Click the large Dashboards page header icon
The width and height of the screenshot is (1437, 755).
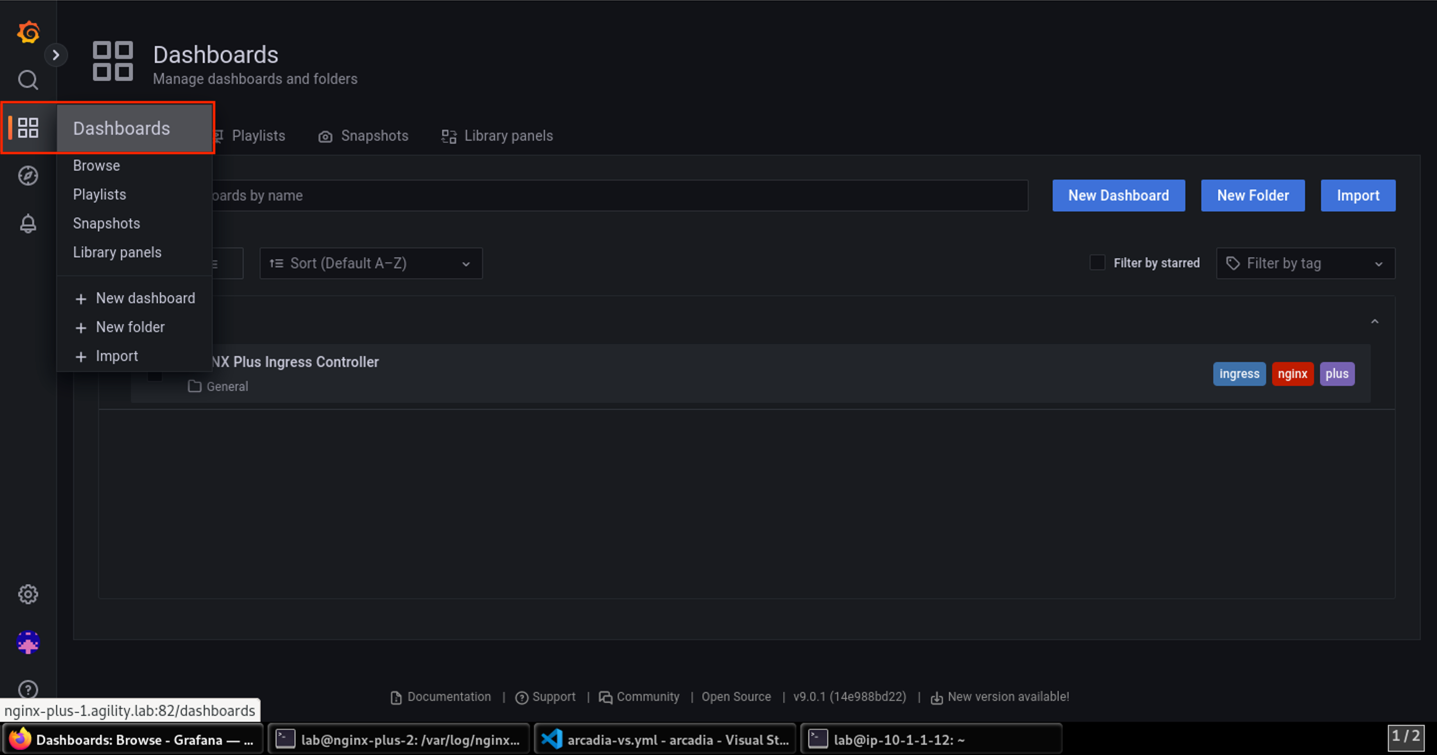tap(113, 61)
